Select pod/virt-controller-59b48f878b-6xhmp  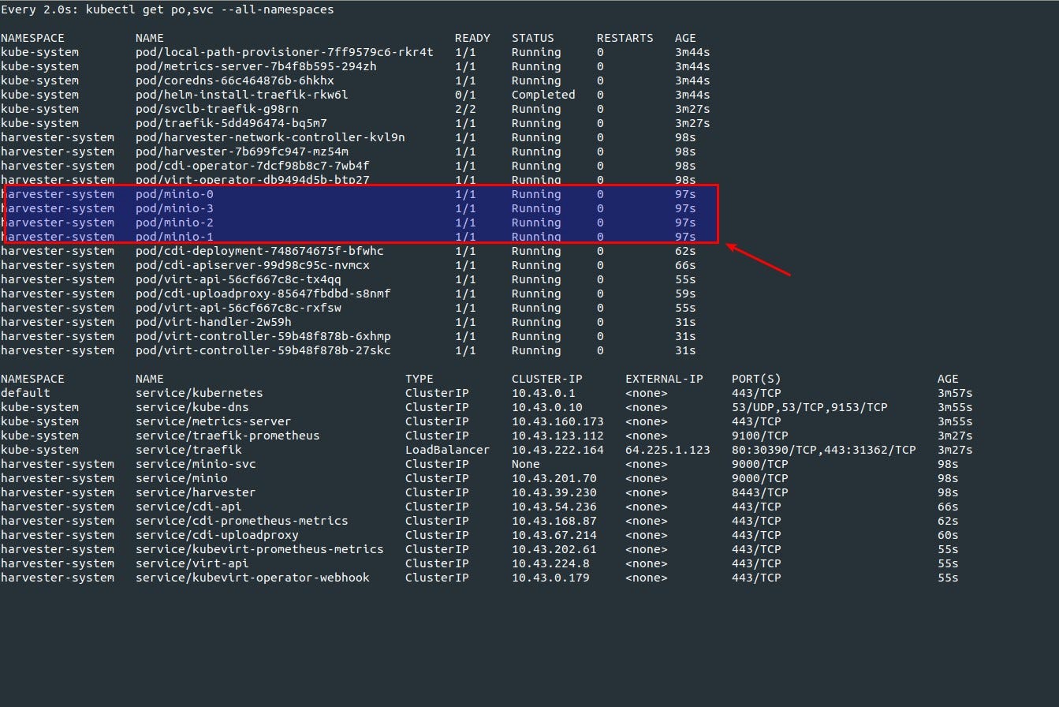[263, 336]
